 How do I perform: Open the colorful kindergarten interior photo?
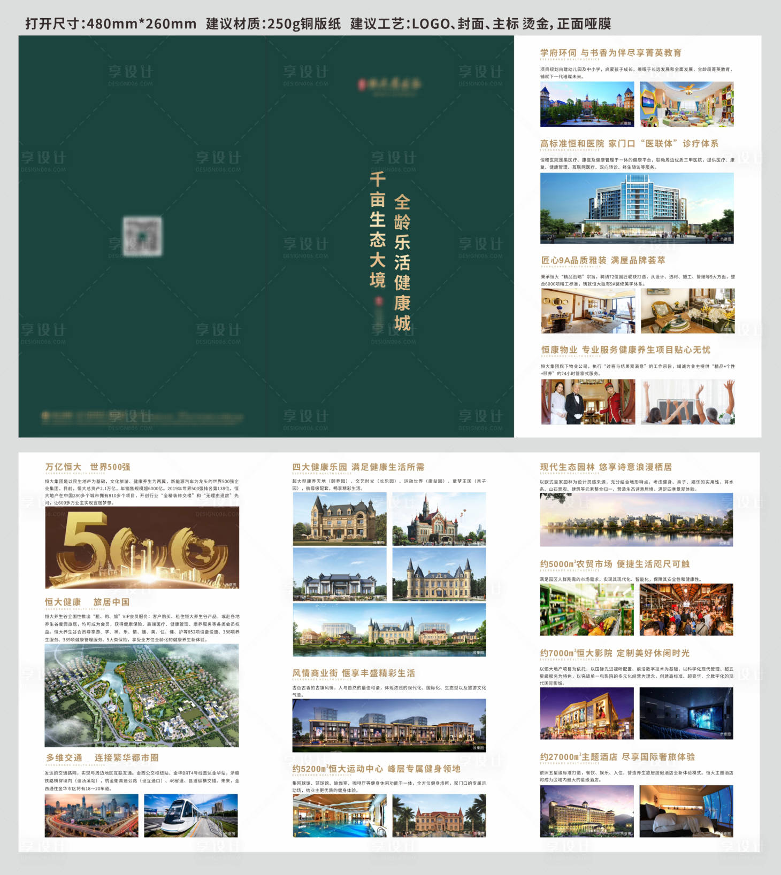[x=687, y=104]
